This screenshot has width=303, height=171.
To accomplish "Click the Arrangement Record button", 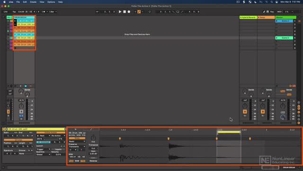I will 129,12.
